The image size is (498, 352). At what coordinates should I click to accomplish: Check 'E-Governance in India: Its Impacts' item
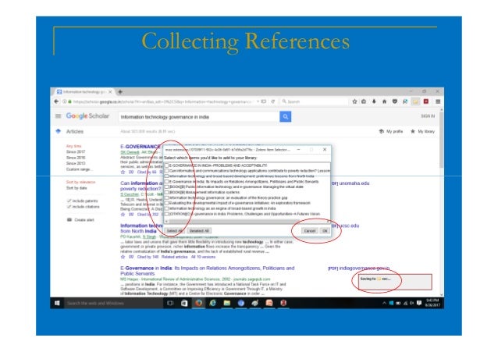tap(166, 181)
